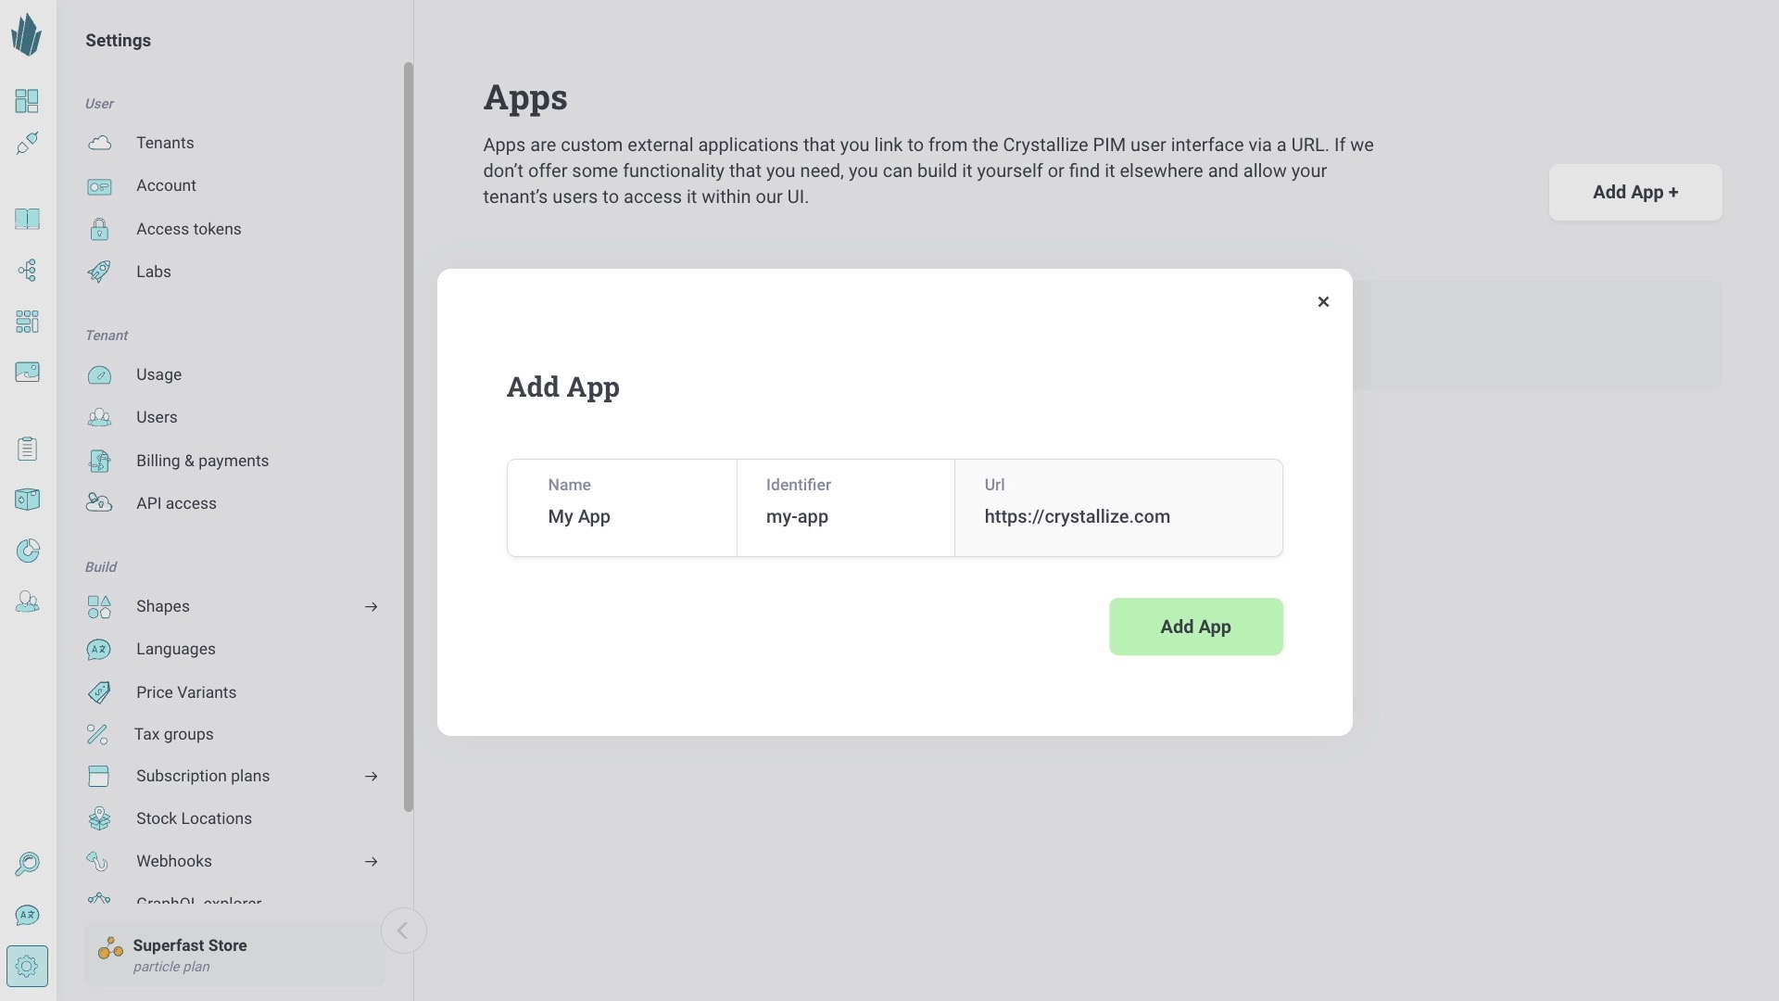The width and height of the screenshot is (1779, 1001).
Task: Select the Stock Locations icon
Action: pyautogui.click(x=97, y=817)
